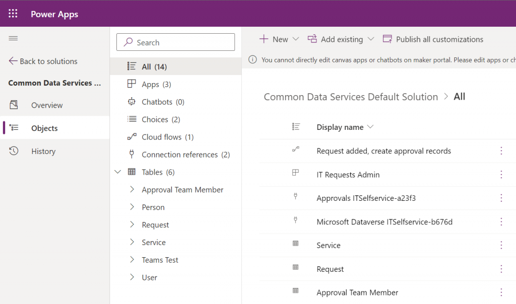Click the search magnifier icon
Viewport: 516px width, 304px height.
click(x=128, y=42)
